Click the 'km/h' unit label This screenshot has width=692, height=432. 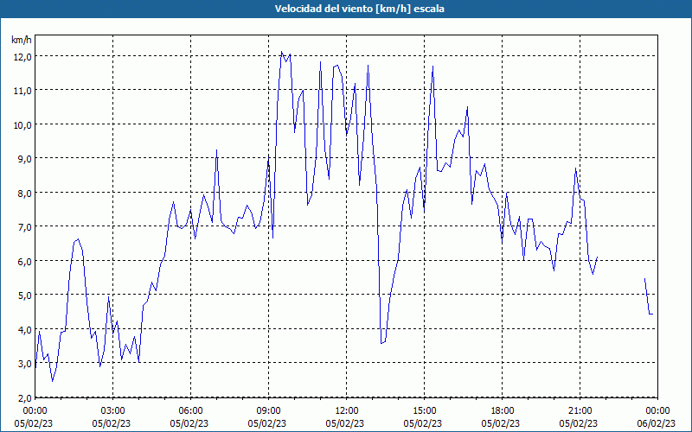point(22,40)
